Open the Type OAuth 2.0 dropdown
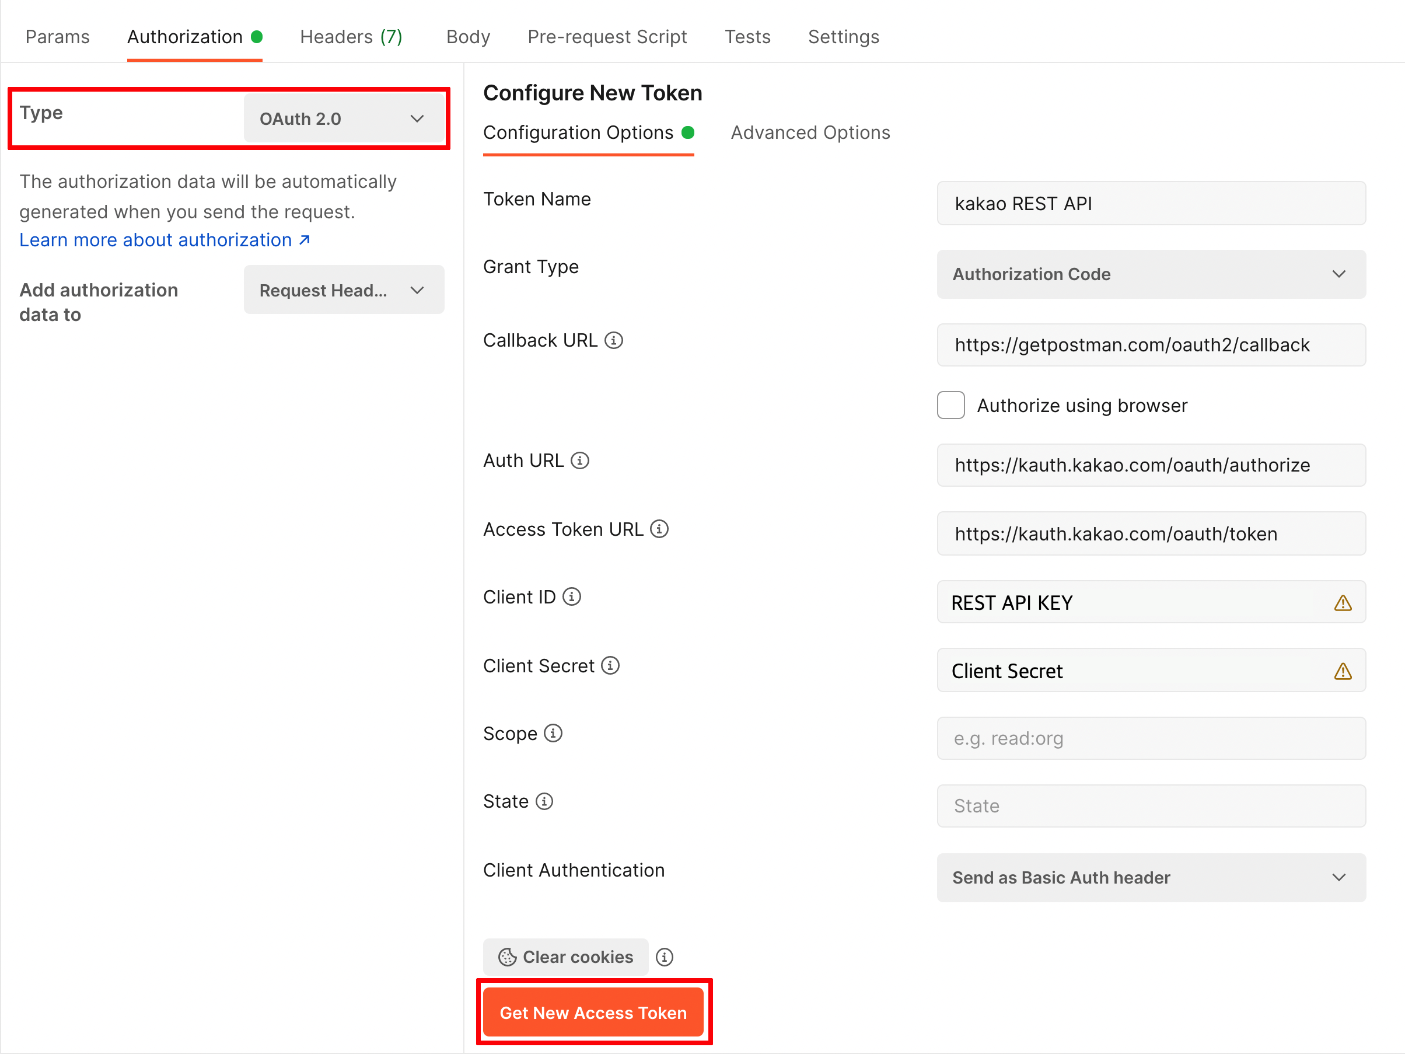Screen dimensions: 1405x1054 coord(344,119)
